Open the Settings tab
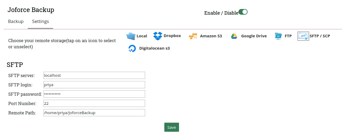This screenshot has width=342, height=136. pos(41,21)
